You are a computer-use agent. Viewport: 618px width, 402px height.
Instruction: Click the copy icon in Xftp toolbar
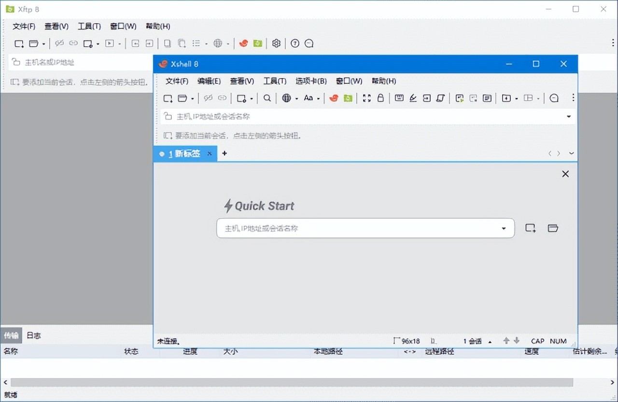point(167,43)
